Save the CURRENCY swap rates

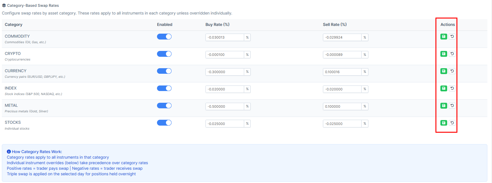point(443,71)
